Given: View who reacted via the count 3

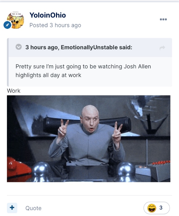Looking at the screenshot, I should (161, 208).
